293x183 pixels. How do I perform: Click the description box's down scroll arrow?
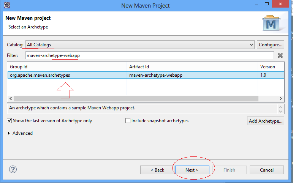(280, 112)
